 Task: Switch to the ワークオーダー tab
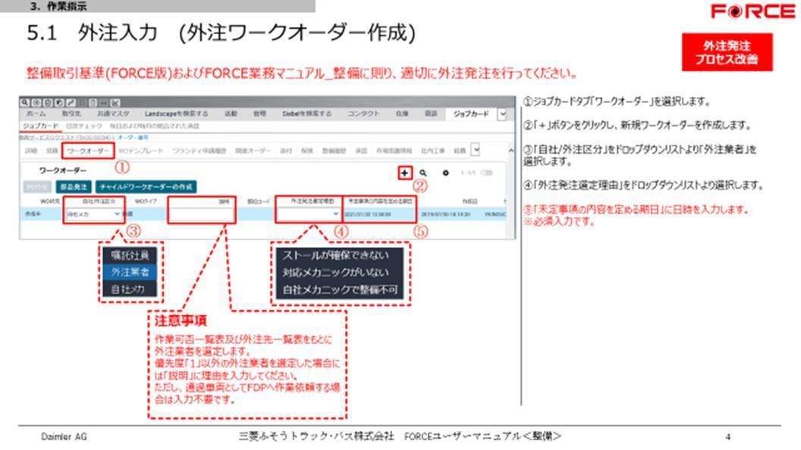coord(83,151)
